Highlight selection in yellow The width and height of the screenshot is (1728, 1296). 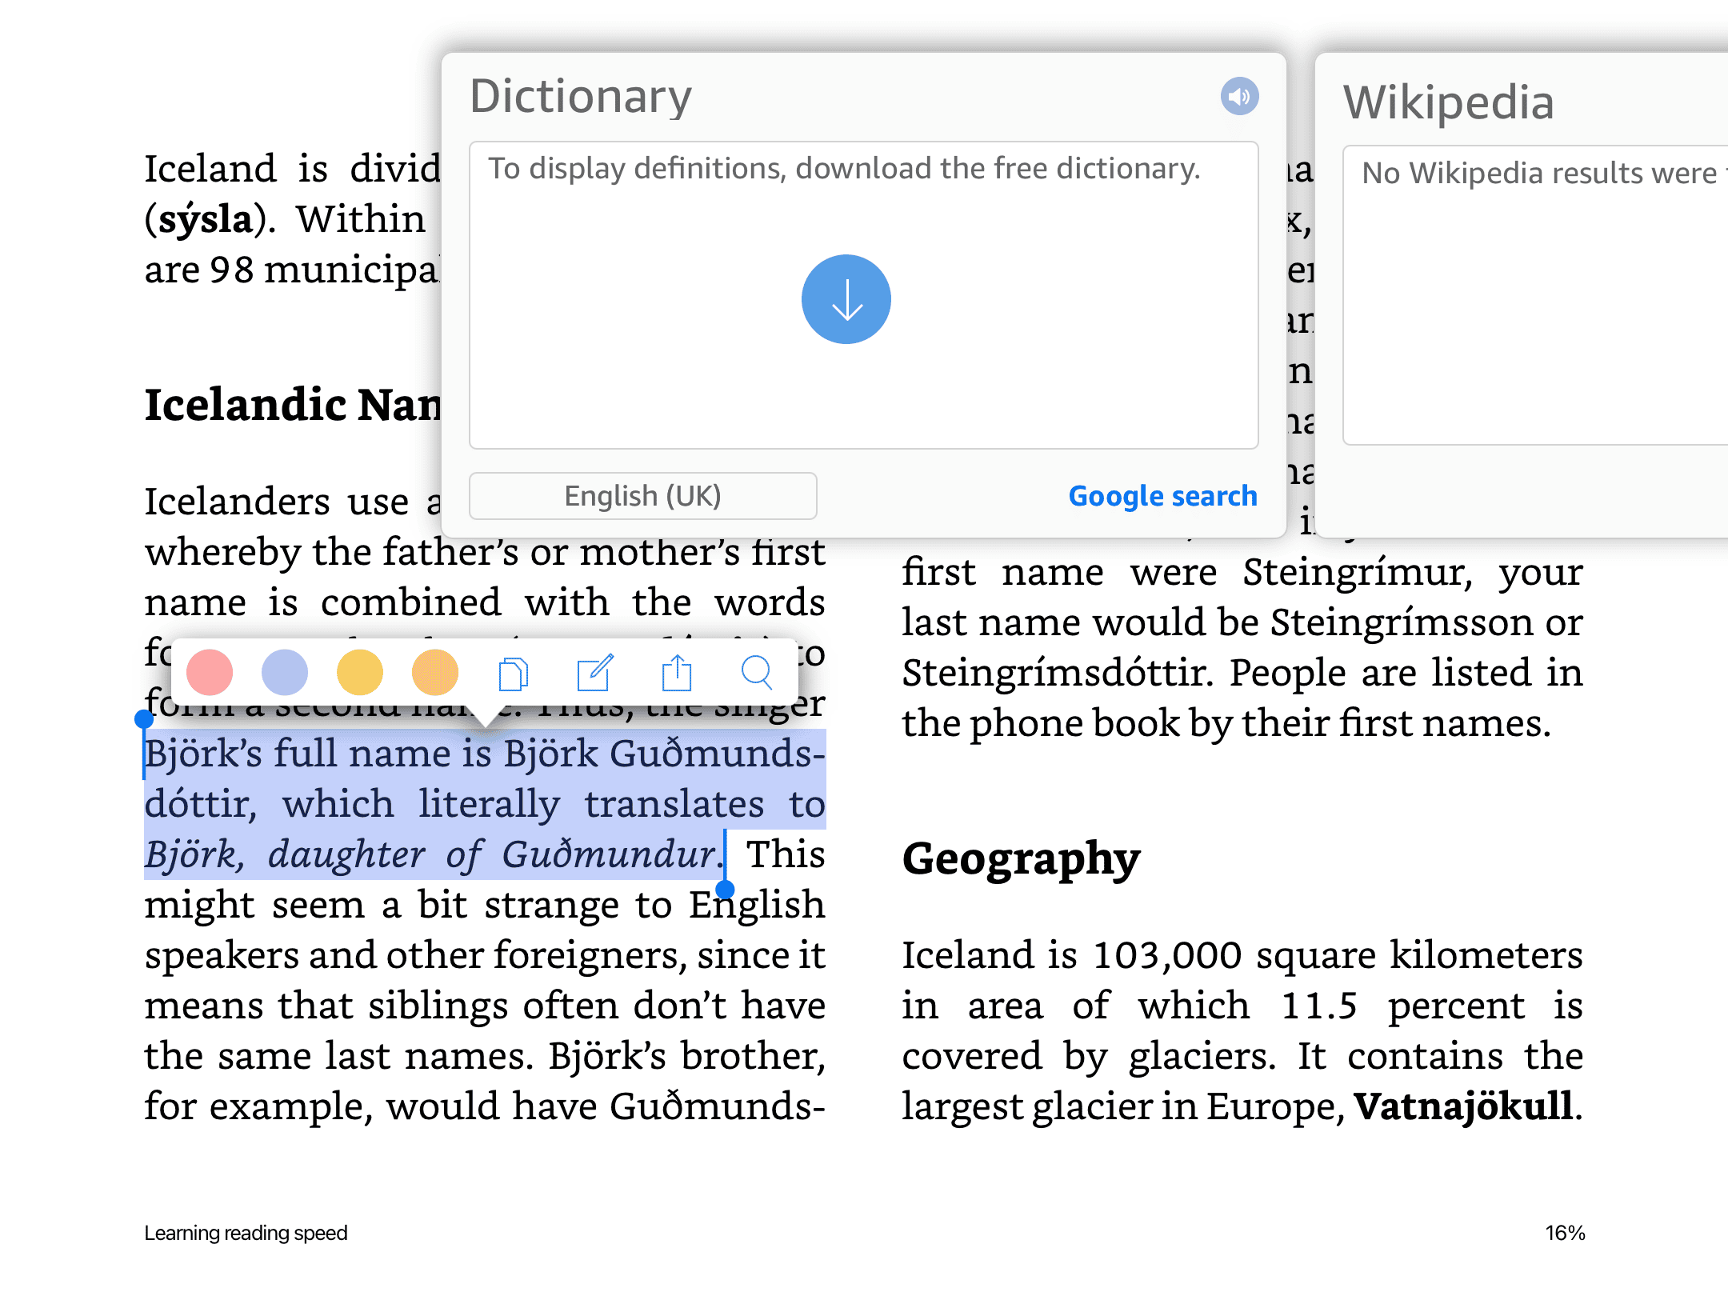pyautogui.click(x=360, y=673)
